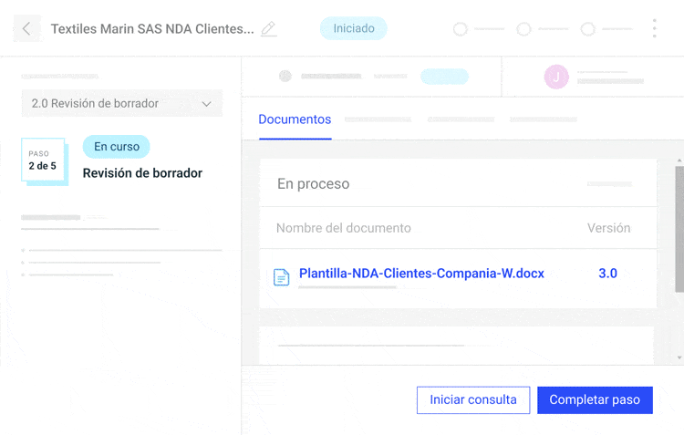This screenshot has width=684, height=435.
Task: Click the documents panel vertical scrollbar
Action: point(679,229)
